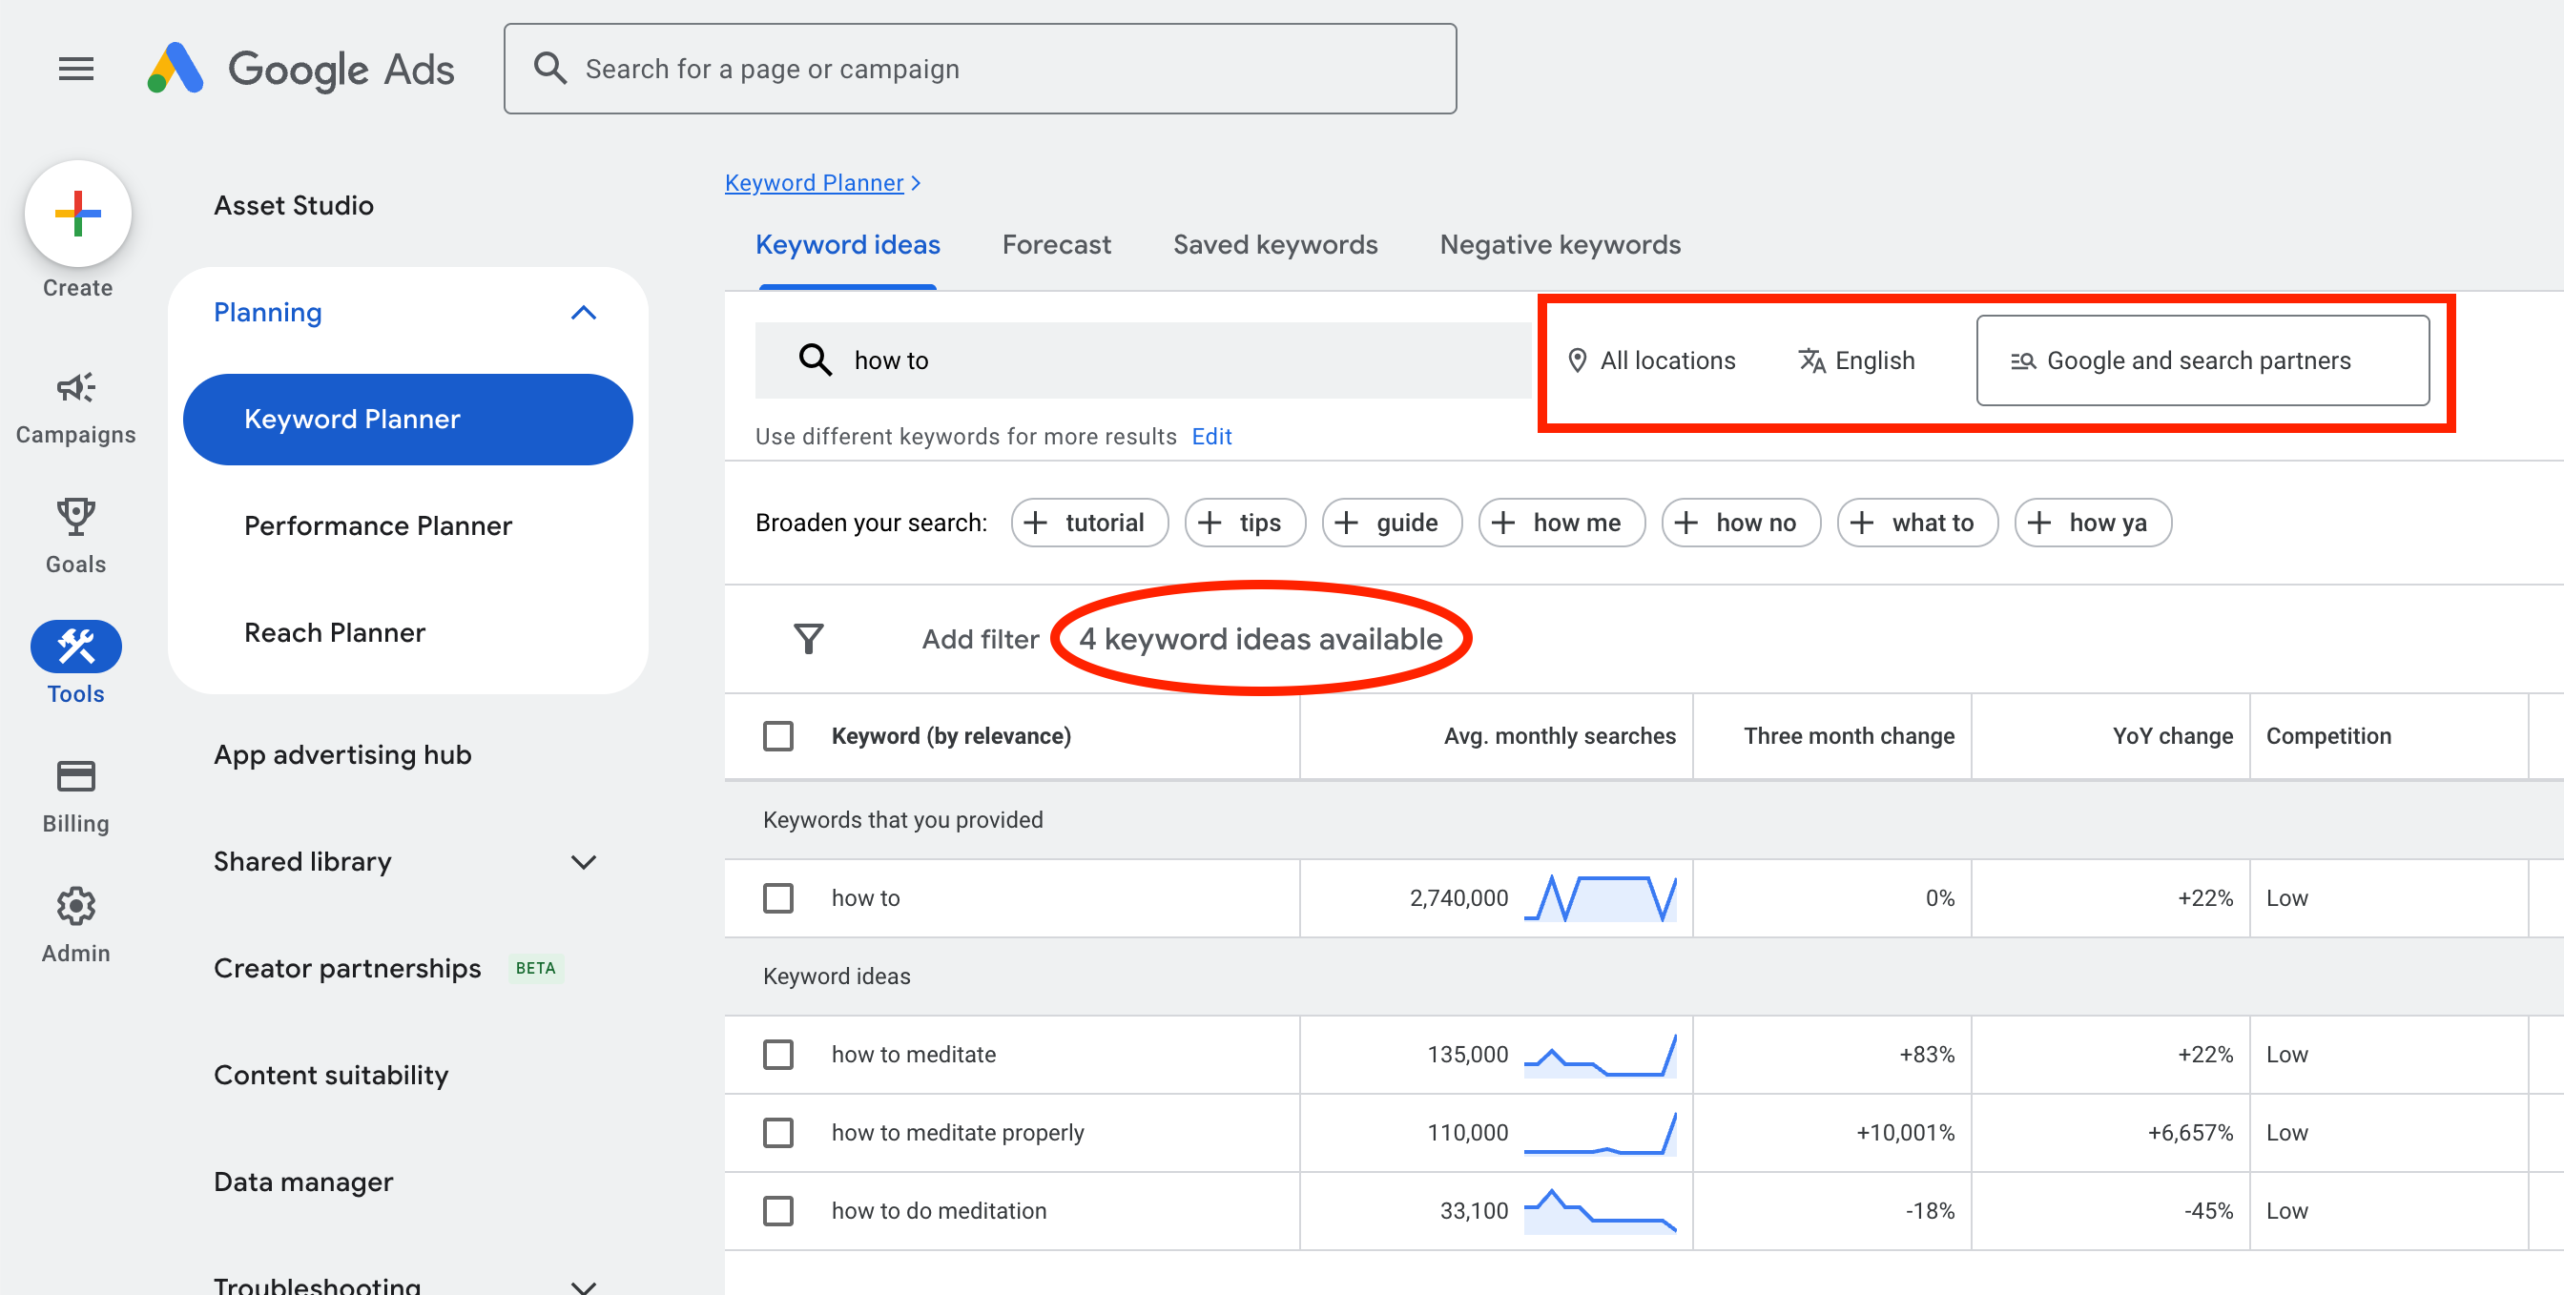Open App advertising hub
This screenshot has width=2564, height=1295.
(342, 754)
